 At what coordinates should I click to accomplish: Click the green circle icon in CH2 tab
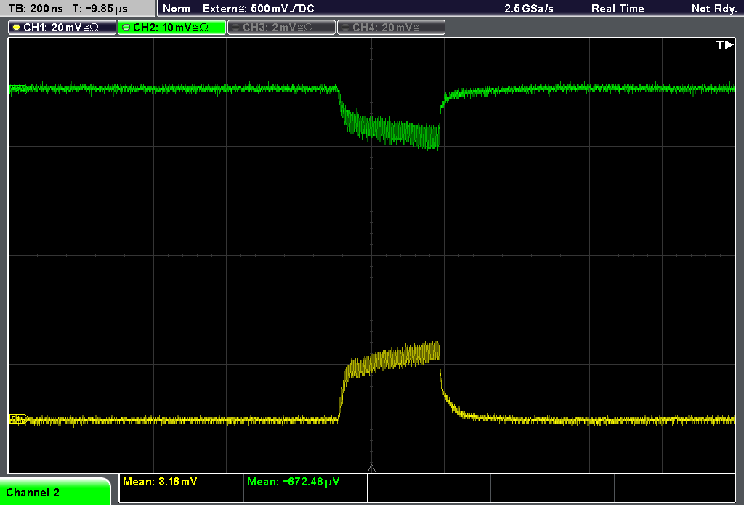pos(126,28)
